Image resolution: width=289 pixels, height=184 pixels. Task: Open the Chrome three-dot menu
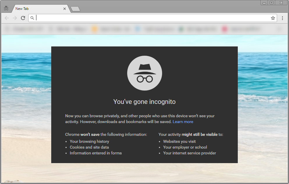click(282, 18)
